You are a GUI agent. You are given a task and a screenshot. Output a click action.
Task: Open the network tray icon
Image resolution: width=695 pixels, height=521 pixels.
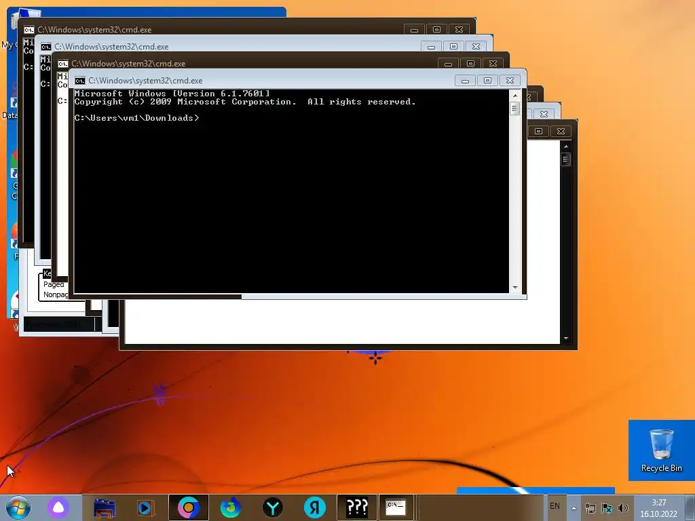click(x=590, y=508)
